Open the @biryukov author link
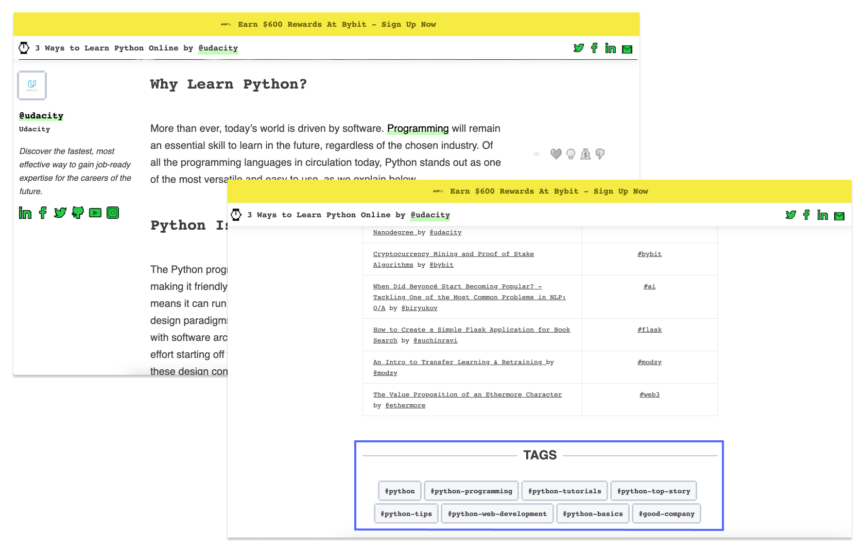Image resolution: width=864 pixels, height=551 pixels. (420, 308)
